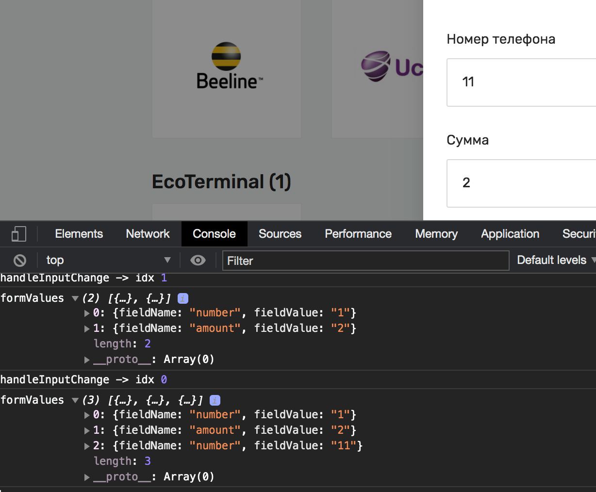Click the Сумма label
Screen dimensions: 596x492
click(467, 141)
